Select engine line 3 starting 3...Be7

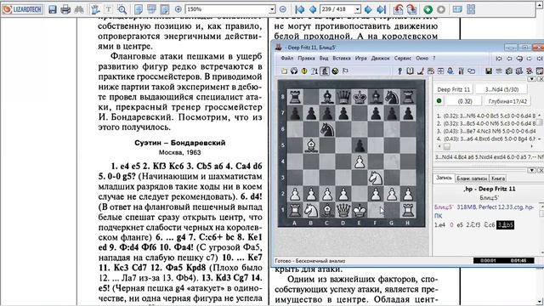click(485, 131)
